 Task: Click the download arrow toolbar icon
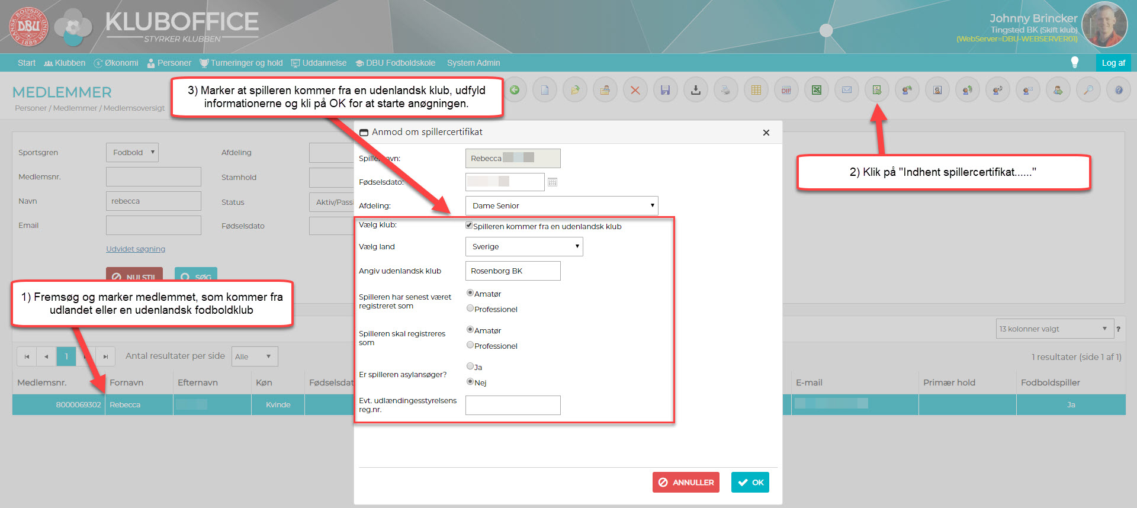point(696,90)
